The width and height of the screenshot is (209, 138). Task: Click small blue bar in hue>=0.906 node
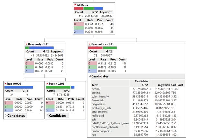(73, 87)
